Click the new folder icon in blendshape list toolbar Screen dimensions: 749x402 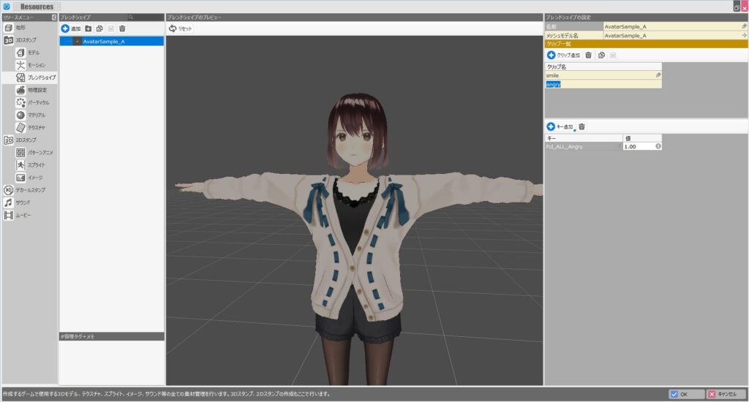coord(89,29)
